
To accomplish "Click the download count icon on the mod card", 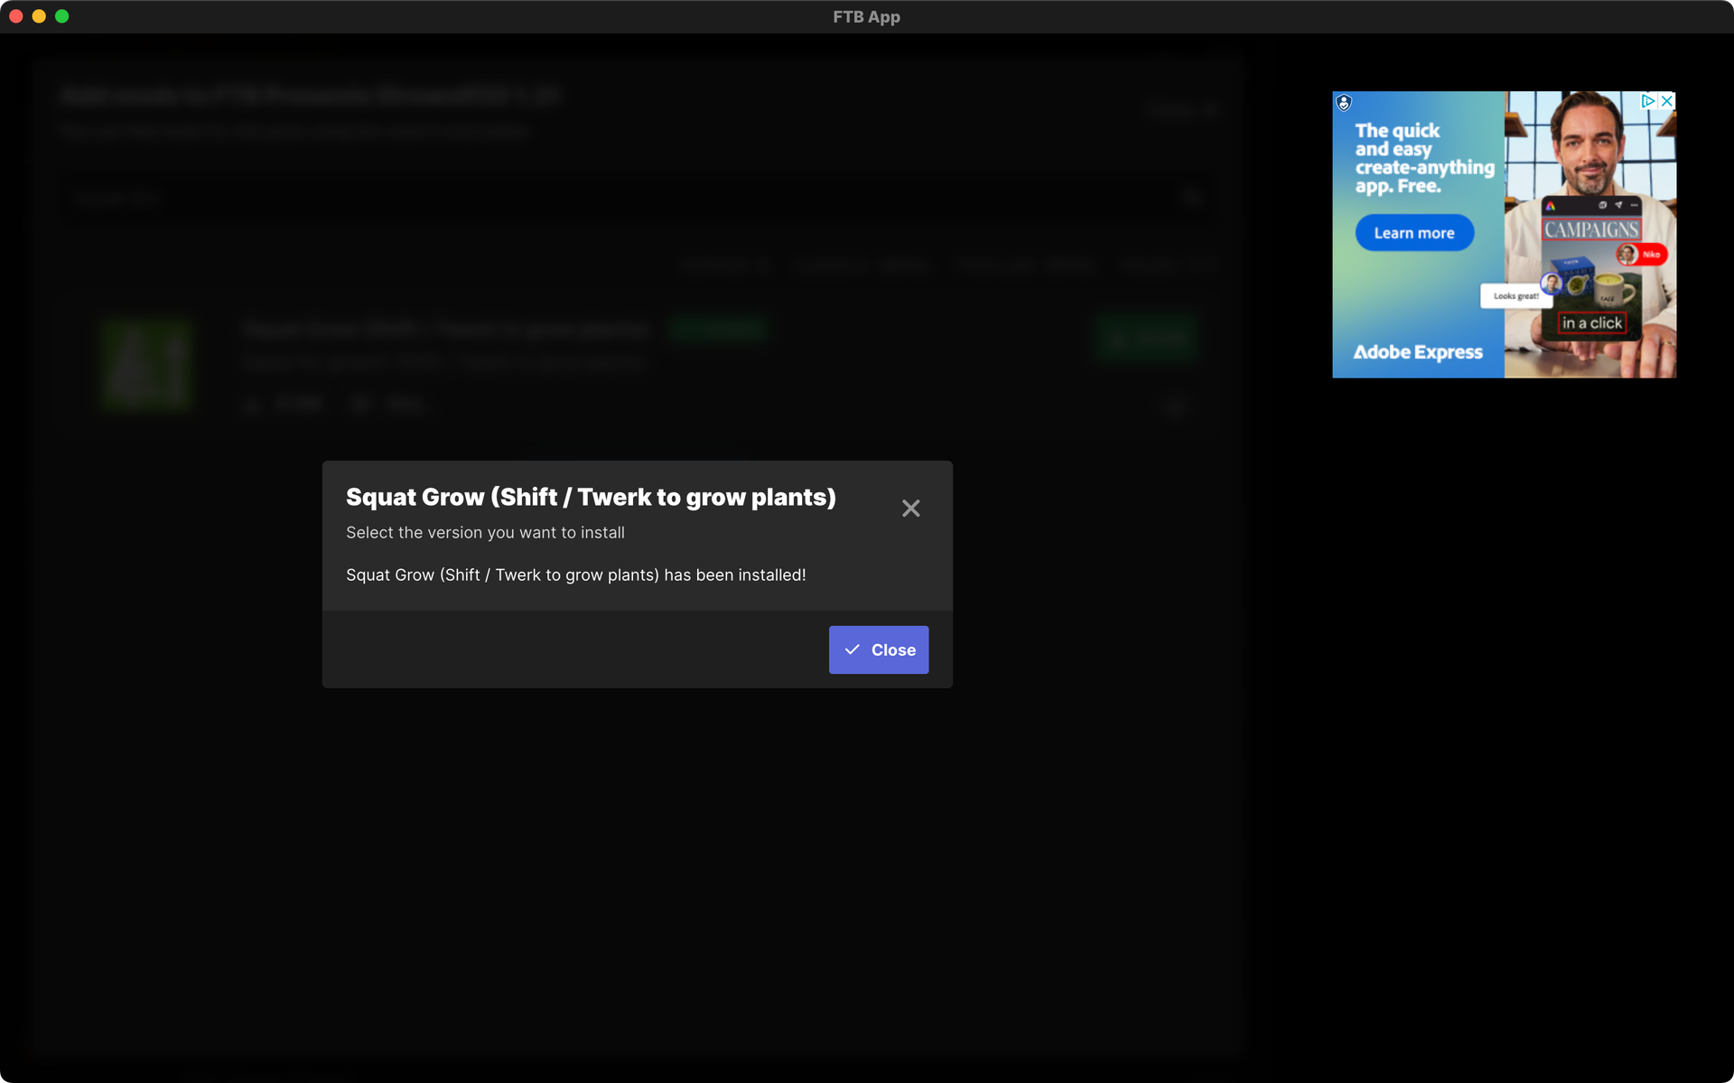I will tap(253, 404).
